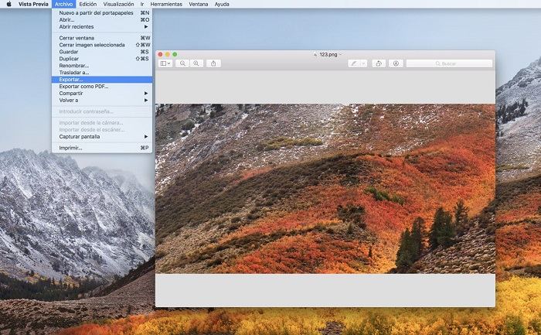Click the Buscar search field

(x=449, y=63)
